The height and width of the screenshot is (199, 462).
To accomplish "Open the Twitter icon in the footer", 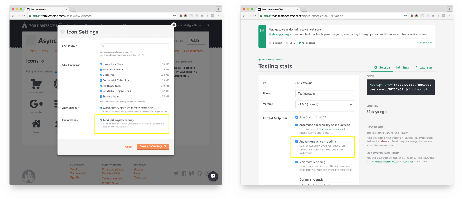I will click(x=176, y=174).
